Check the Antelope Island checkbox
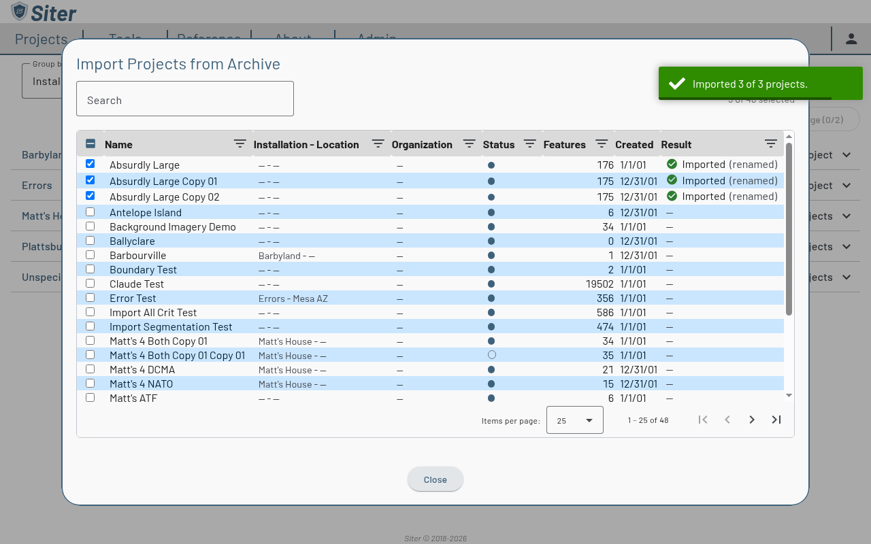871x544 pixels. [91, 211]
